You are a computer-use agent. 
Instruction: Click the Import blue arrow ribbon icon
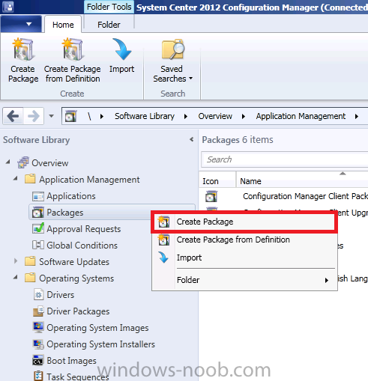tap(121, 49)
